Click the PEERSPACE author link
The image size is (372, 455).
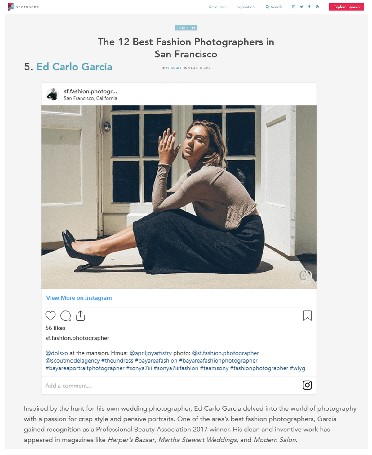point(174,68)
